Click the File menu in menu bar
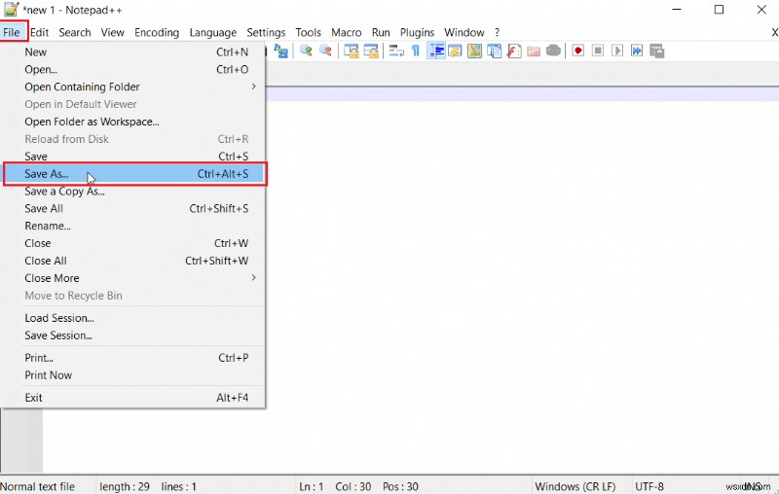Viewport: 779px width, 494px height. pos(12,32)
